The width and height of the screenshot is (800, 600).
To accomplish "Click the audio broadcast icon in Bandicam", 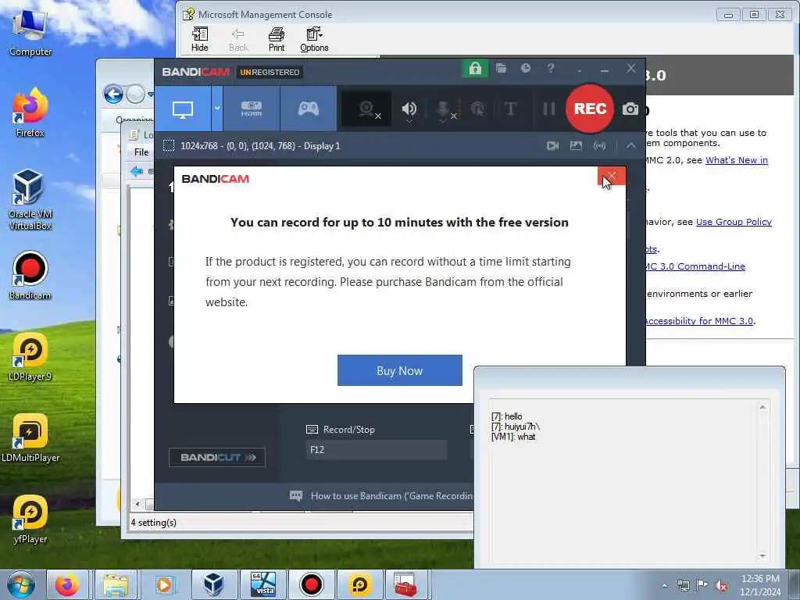I will 599,146.
